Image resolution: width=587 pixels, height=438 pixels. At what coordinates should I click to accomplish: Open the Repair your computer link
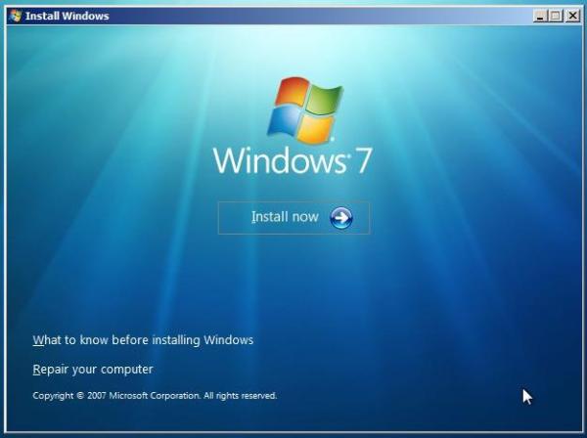93,370
